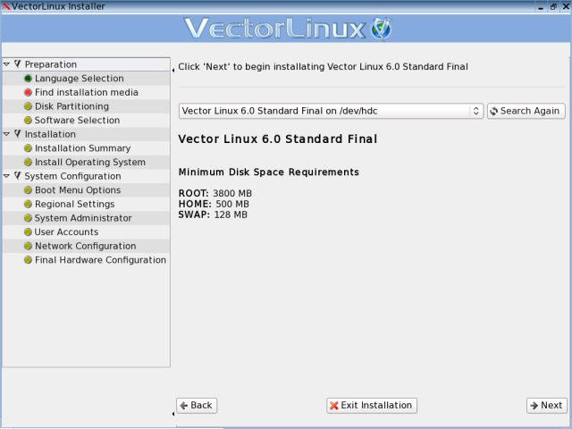This screenshot has height=429, width=572.
Task: Restore the installer window size
Action: point(553,6)
